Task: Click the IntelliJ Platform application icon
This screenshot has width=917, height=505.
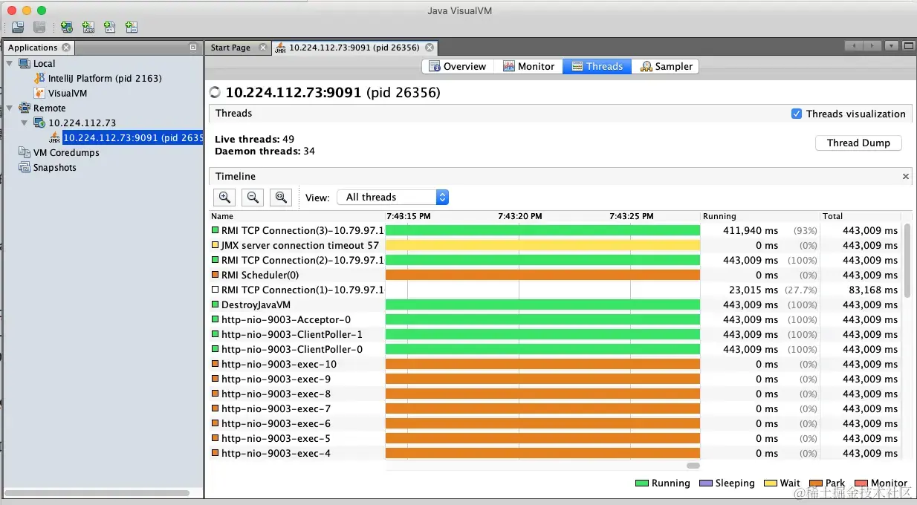Action: click(39, 78)
